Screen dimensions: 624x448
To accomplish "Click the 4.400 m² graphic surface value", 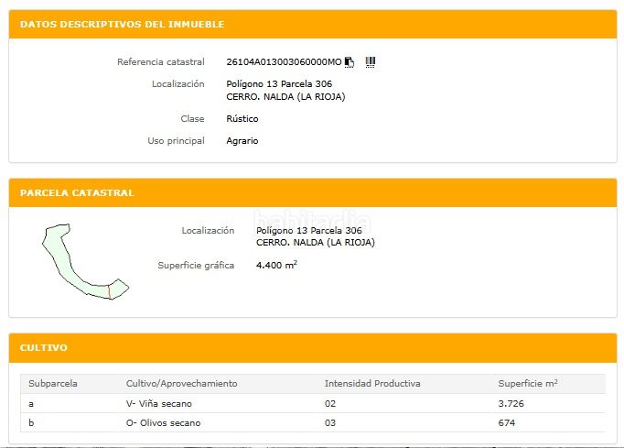I will point(276,266).
